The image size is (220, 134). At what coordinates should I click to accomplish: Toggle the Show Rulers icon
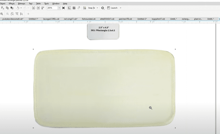click(x=69, y=8)
